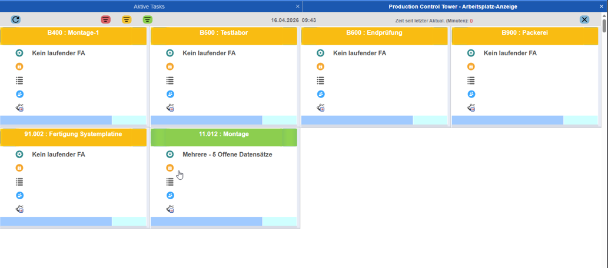This screenshot has width=608, height=268.
Task: Click tag icon in 11.012 Montage card
Action: [x=170, y=209]
